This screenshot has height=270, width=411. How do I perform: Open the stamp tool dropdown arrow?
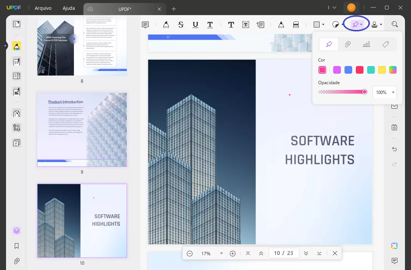381,25
